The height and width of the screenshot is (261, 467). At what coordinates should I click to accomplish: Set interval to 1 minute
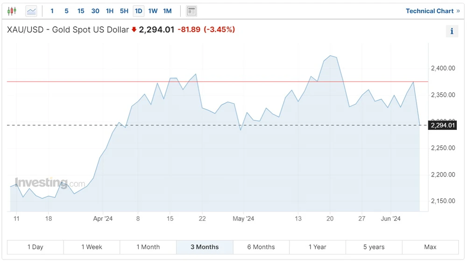click(x=52, y=11)
